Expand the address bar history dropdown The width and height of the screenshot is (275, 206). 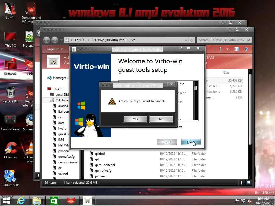pos(186,40)
